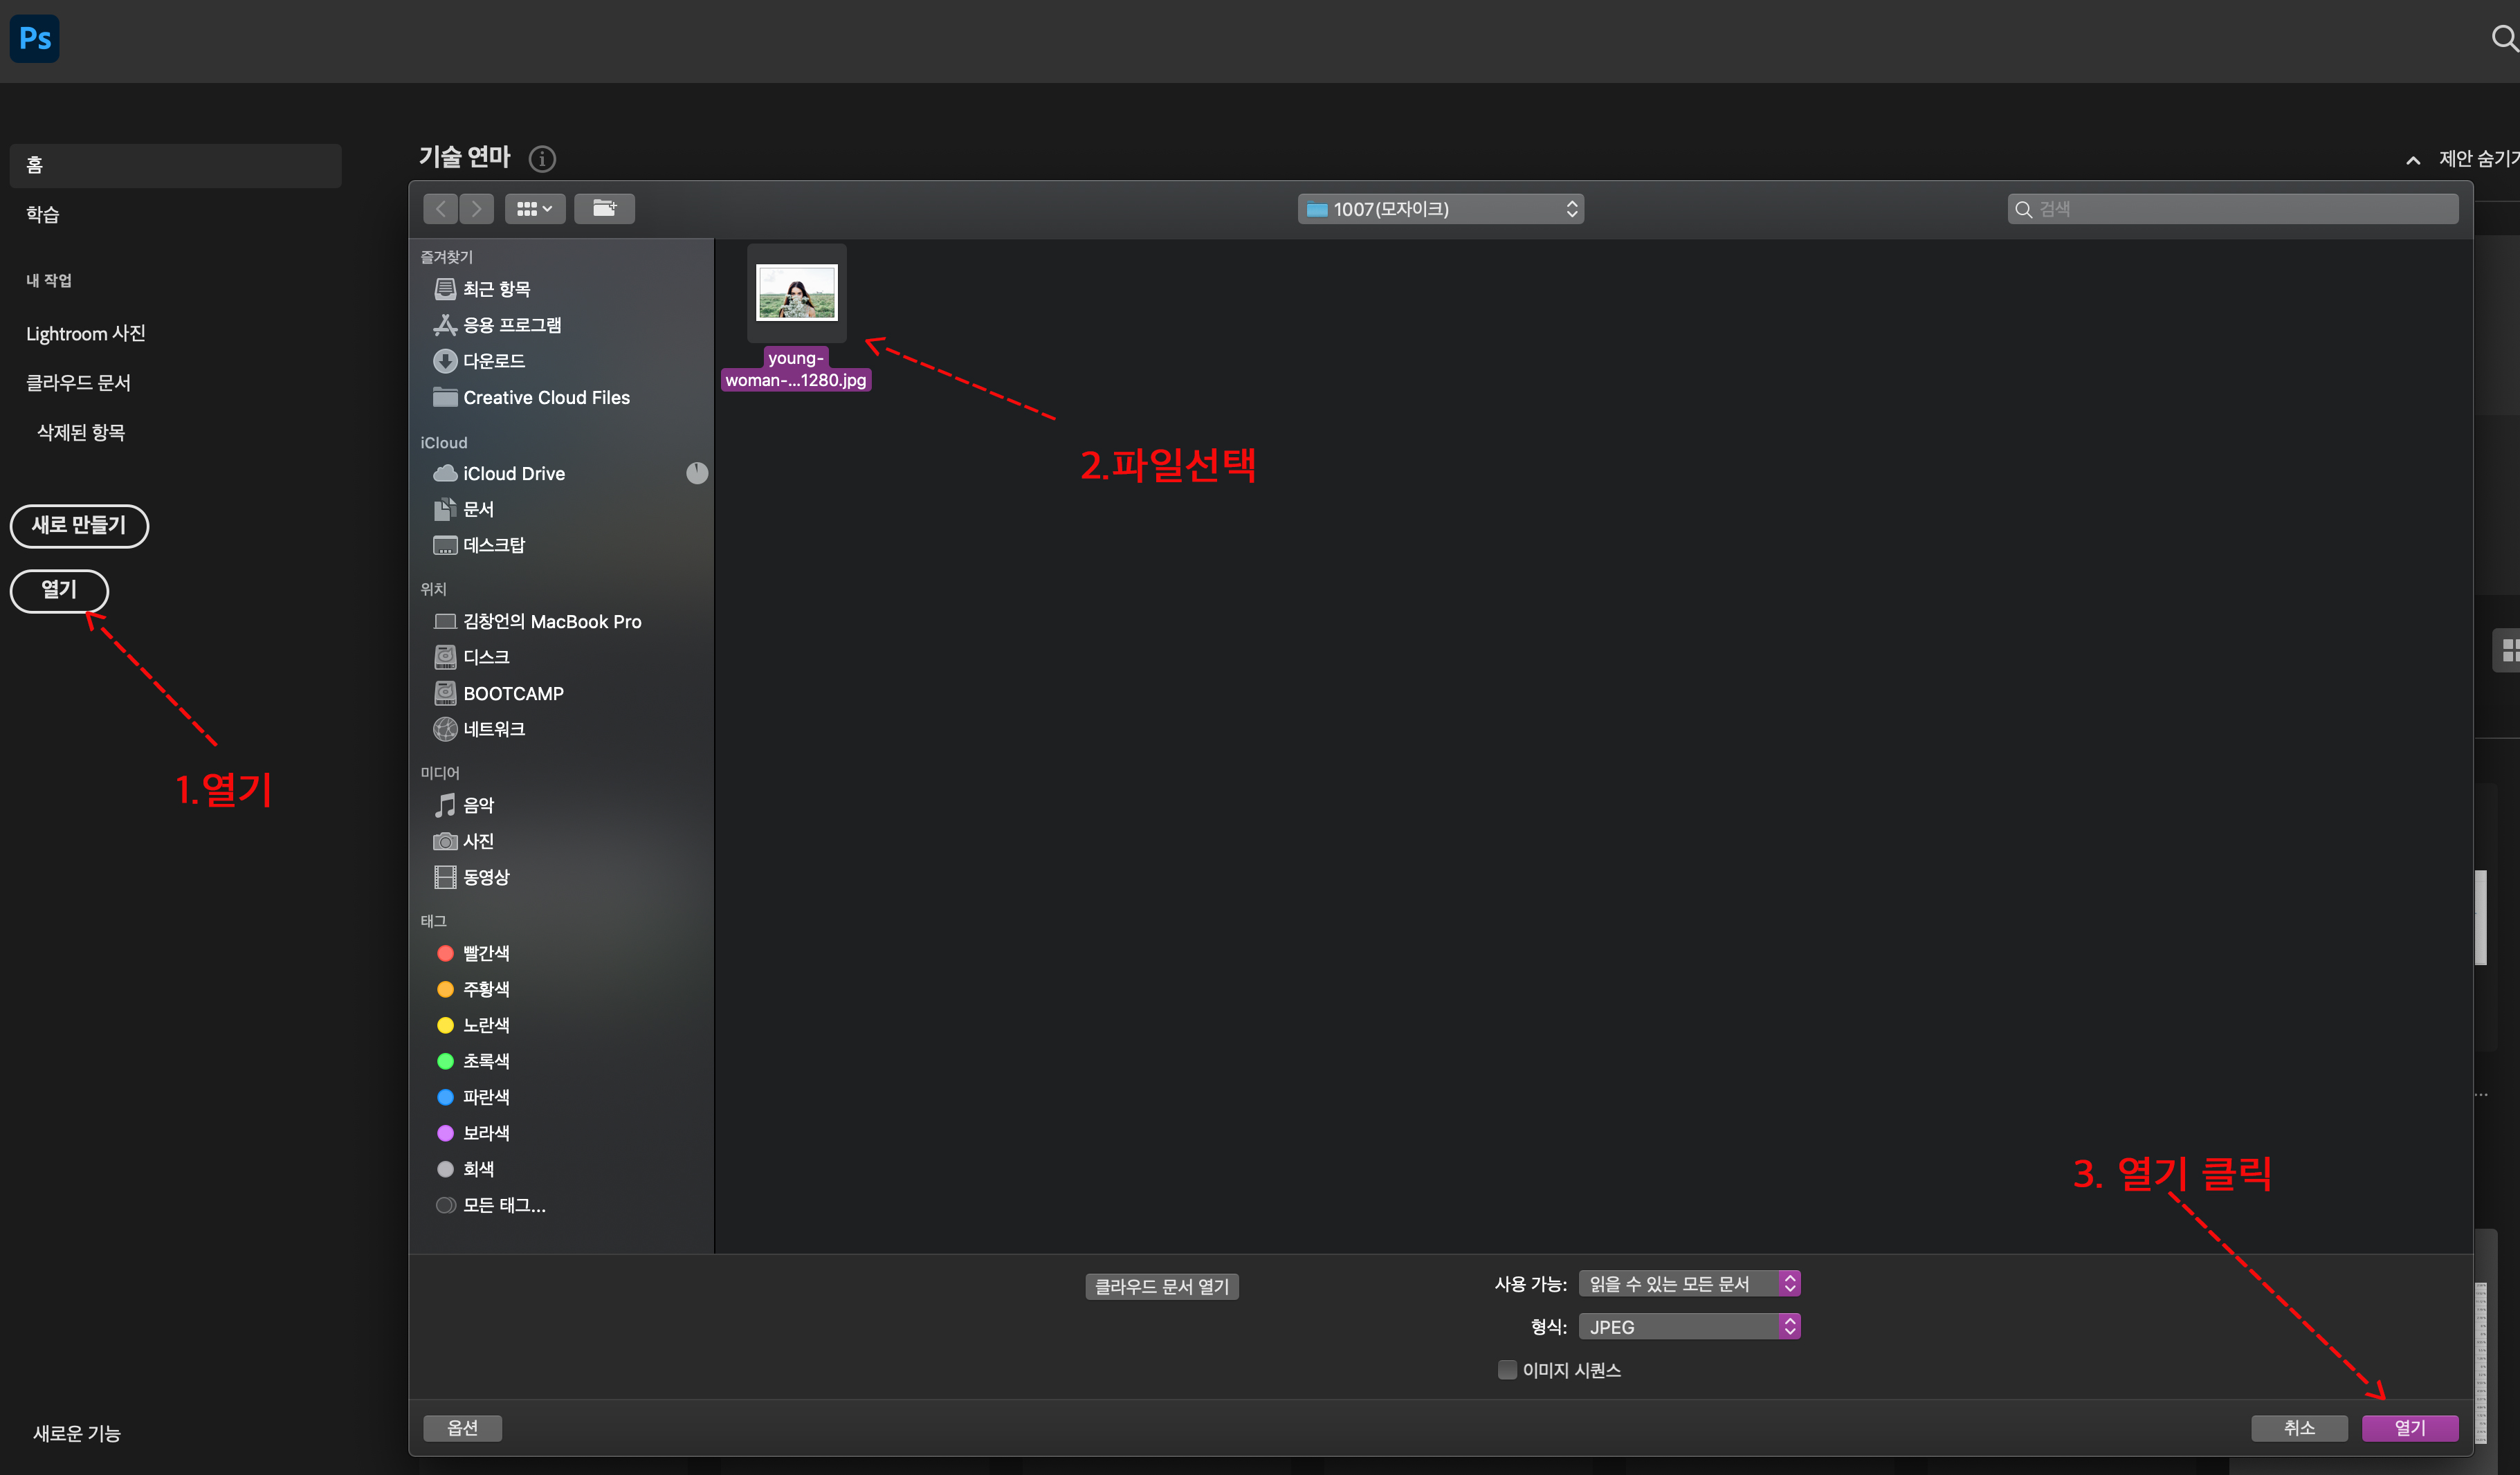Select 학습 in the left sidebar
Screen dimensions: 2520x1475
(43, 214)
